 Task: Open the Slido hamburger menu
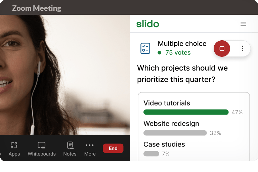click(243, 24)
